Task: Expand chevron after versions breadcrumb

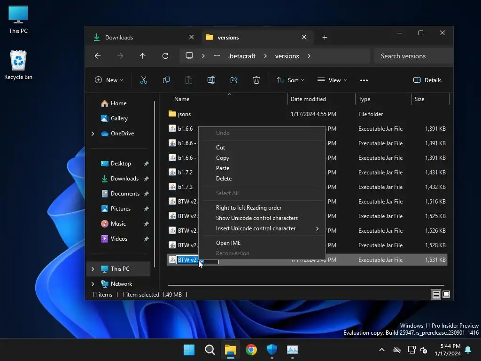Action: click(309, 56)
